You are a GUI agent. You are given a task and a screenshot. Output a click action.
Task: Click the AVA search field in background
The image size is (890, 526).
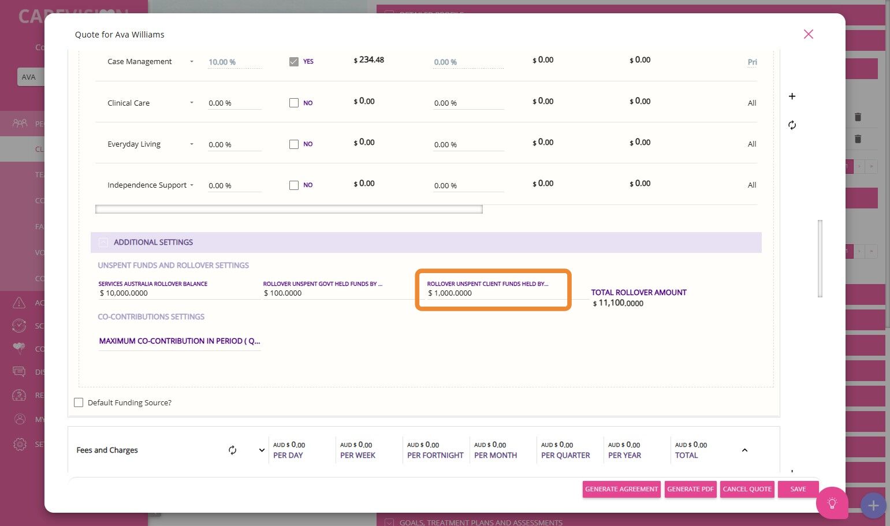pyautogui.click(x=31, y=77)
